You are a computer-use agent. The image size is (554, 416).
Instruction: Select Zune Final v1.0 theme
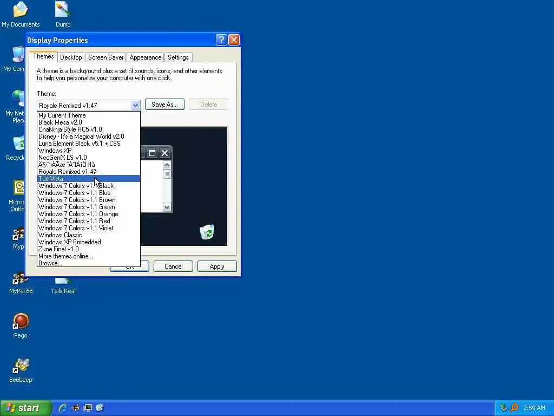pos(88,249)
